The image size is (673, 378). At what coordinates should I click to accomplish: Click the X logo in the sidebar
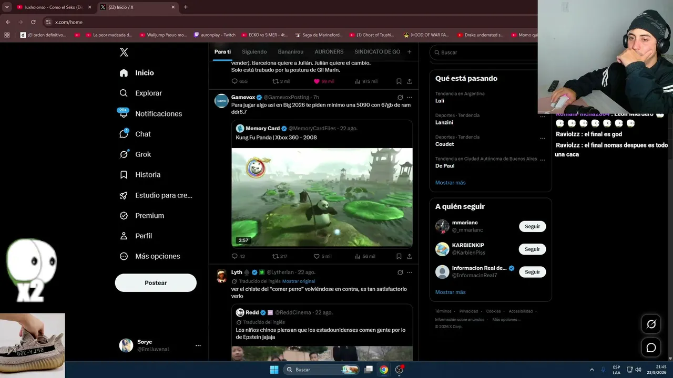124,52
